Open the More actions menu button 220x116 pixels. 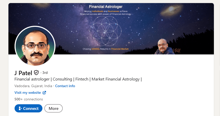(x=53, y=108)
